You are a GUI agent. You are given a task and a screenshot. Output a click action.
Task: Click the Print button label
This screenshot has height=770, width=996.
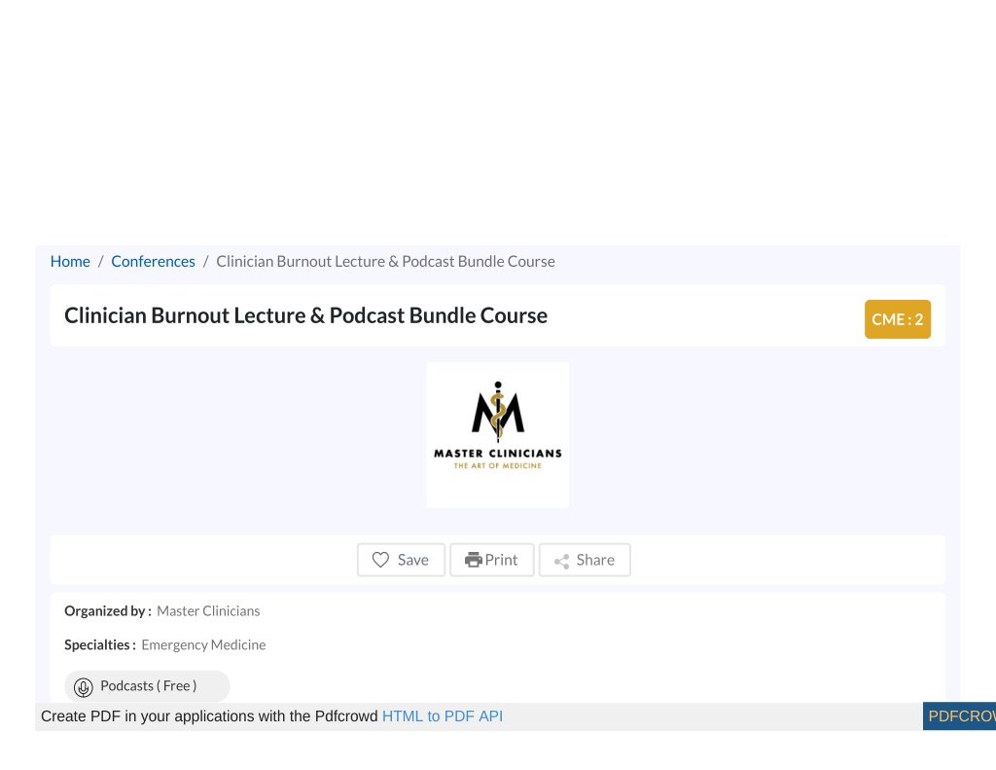[501, 560]
